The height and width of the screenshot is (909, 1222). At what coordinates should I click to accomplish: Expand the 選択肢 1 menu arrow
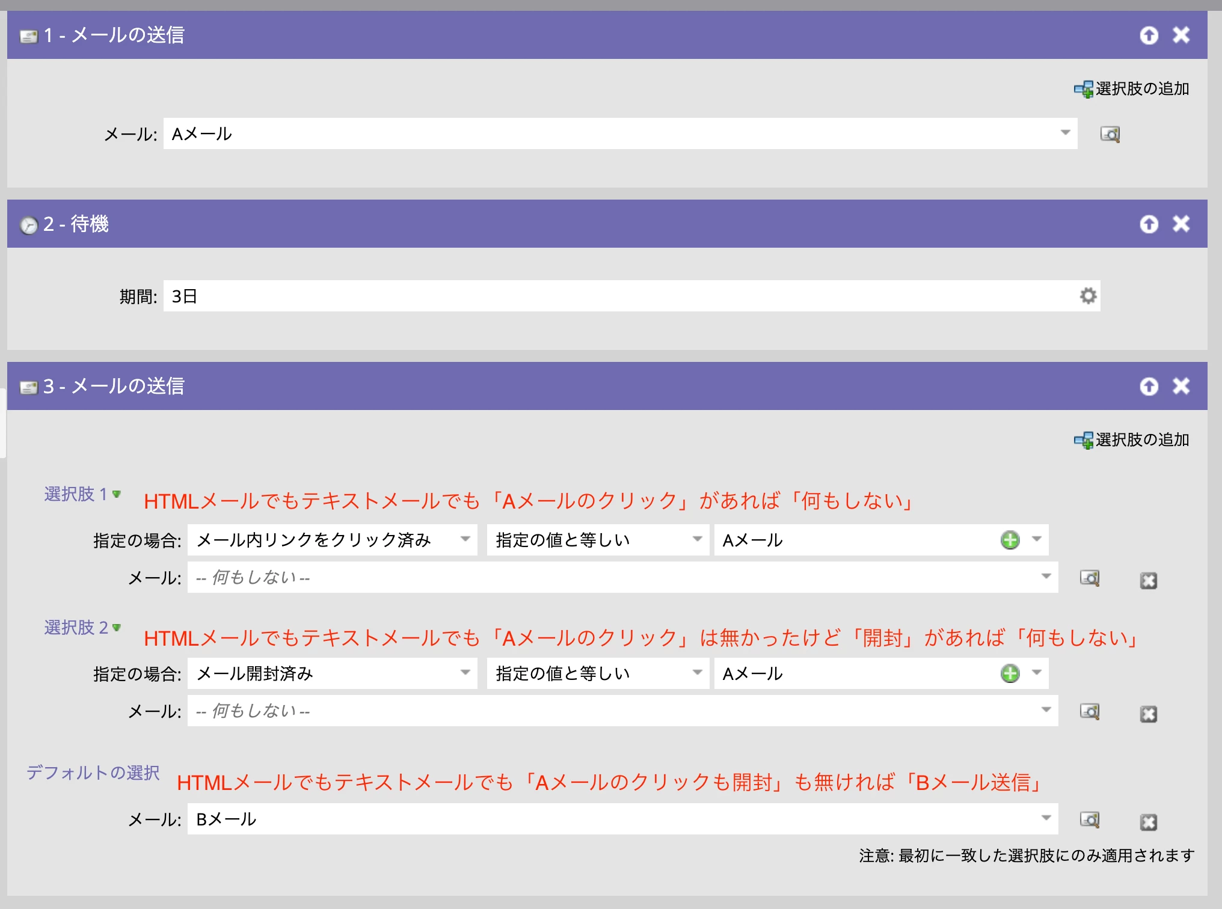point(117,494)
